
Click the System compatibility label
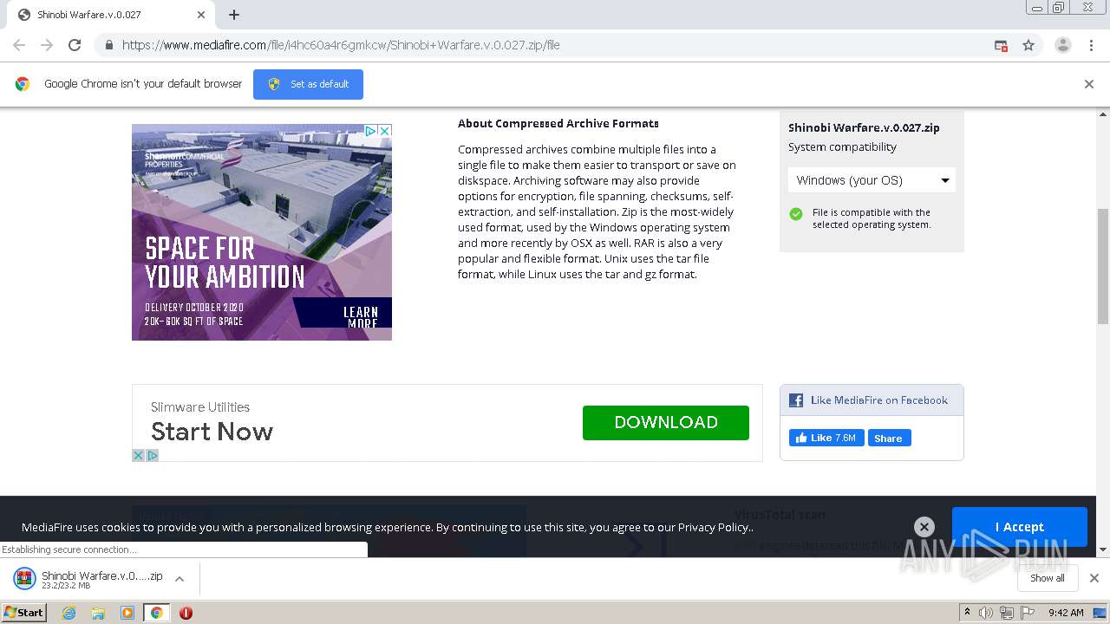[842, 147]
